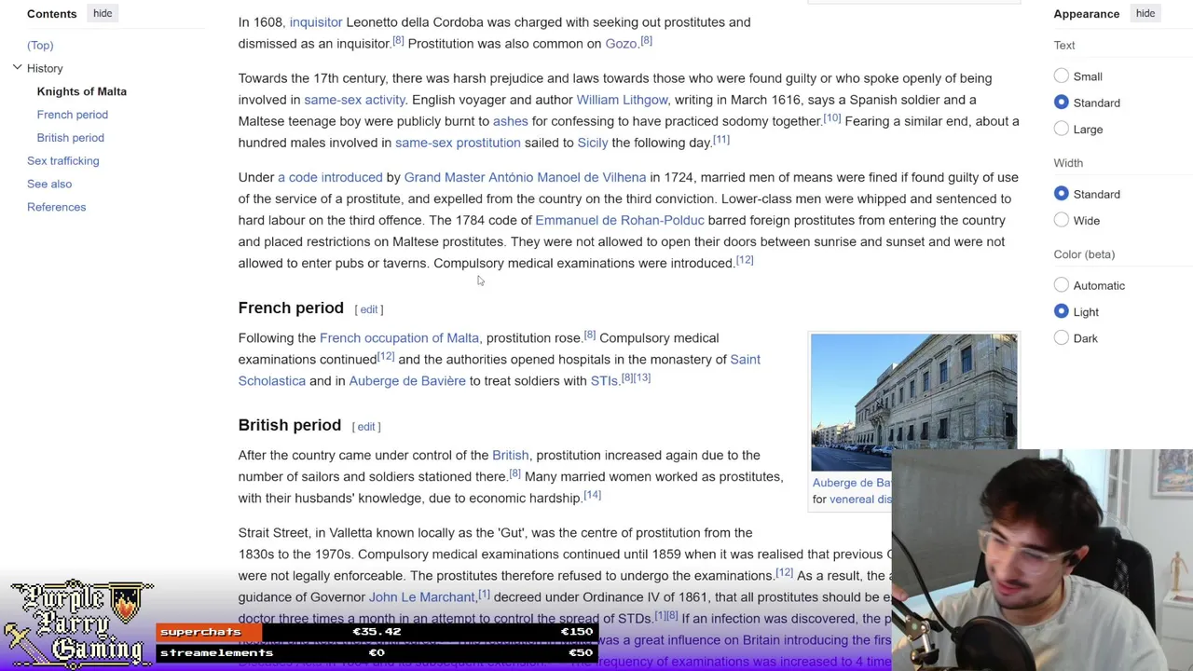Select Small text size
Image resolution: width=1193 pixels, height=671 pixels.
tap(1062, 76)
